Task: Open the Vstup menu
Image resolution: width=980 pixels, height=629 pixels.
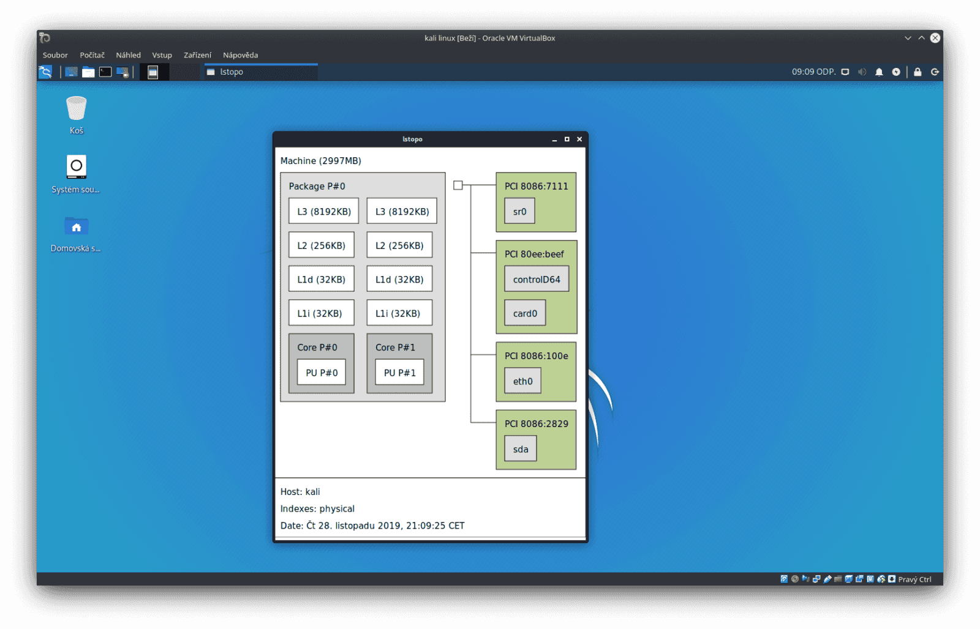Action: tap(162, 54)
